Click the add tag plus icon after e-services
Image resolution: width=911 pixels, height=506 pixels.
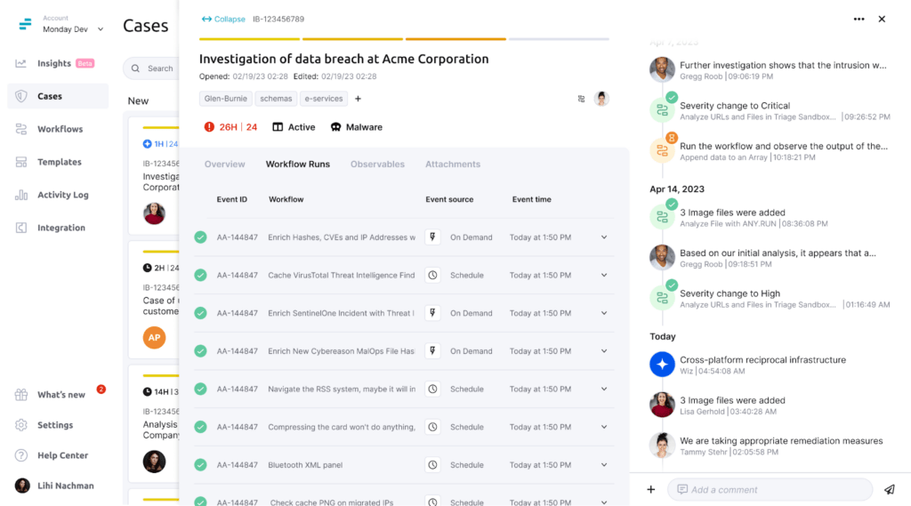pyautogui.click(x=359, y=99)
